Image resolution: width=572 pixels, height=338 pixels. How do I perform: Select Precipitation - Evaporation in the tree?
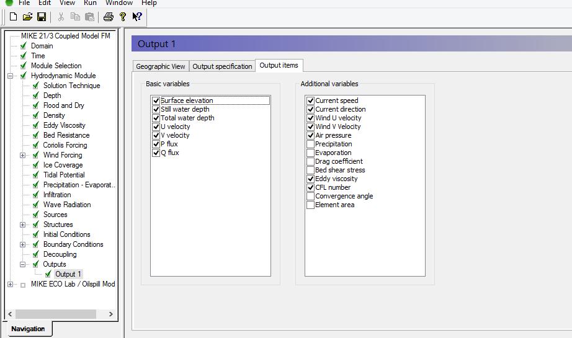pyautogui.click(x=79, y=185)
